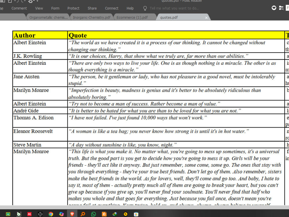Screen dimensions: 289x217
Task: Switch to Inorganic-Chemistry.pdf tab
Action: pyautogui.click(x=92, y=18)
